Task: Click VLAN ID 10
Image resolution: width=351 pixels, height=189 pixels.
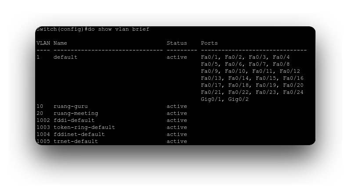Action: 40,107
